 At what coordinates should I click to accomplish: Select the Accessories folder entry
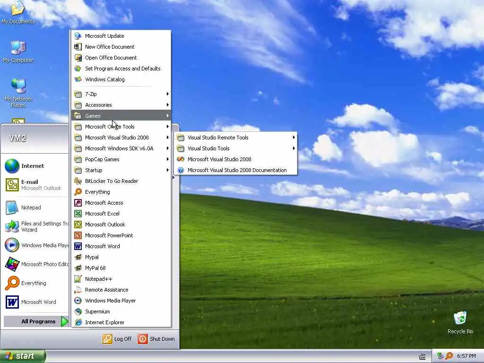tap(121, 105)
